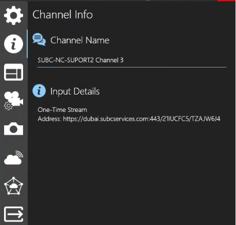
Task: Click the chat bubbles icon beside Channel Name
Action: [39, 39]
